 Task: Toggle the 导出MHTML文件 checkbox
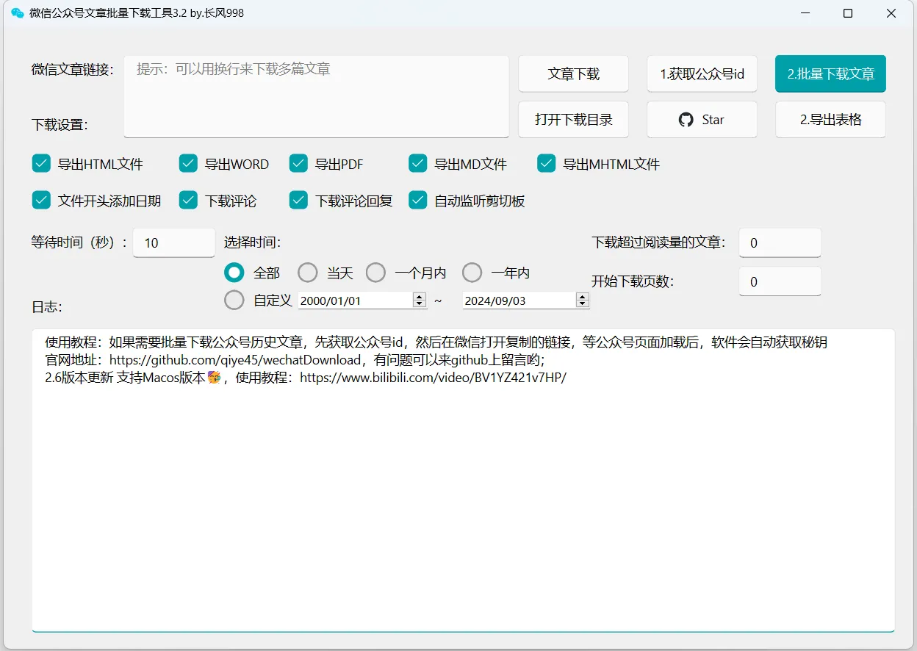(x=546, y=164)
